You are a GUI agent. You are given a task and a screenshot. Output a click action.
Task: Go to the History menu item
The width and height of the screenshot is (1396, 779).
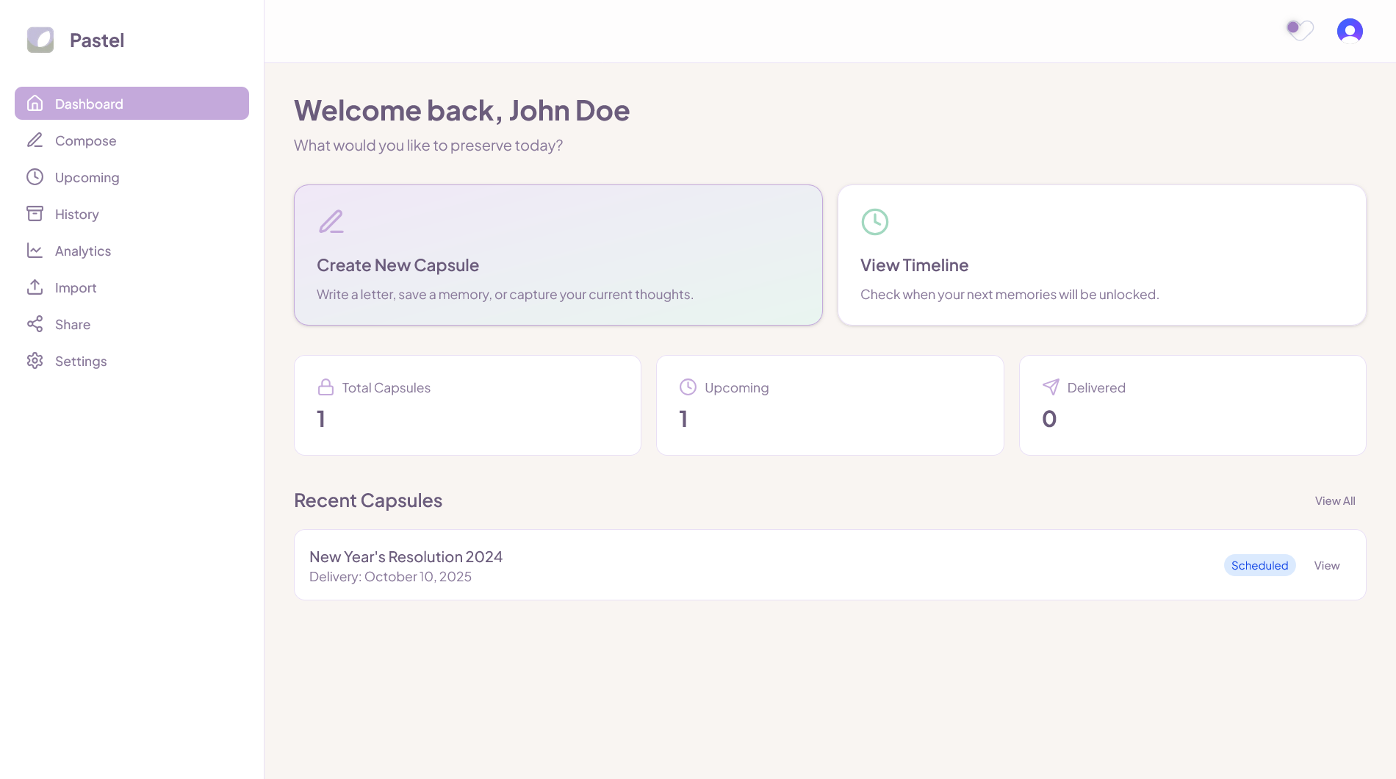coord(77,214)
